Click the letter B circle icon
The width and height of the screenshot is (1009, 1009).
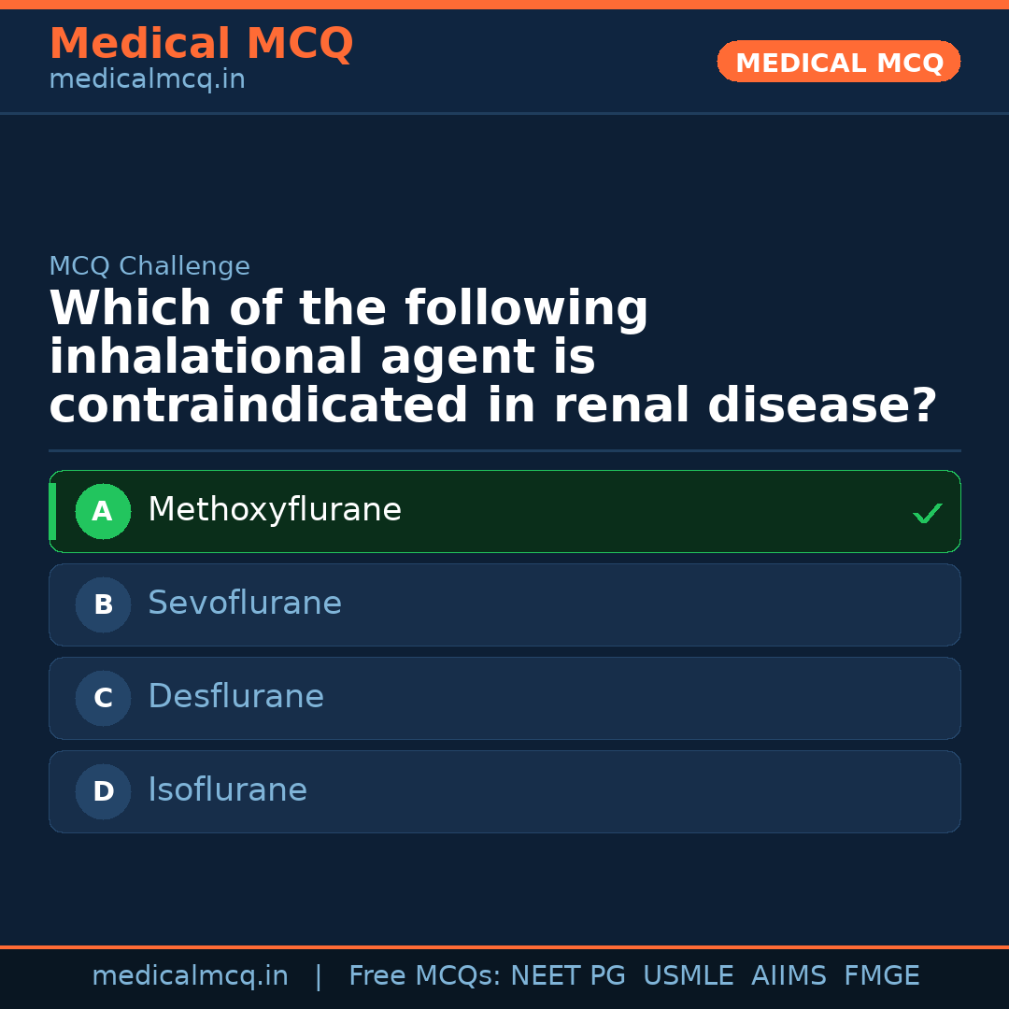(x=103, y=604)
